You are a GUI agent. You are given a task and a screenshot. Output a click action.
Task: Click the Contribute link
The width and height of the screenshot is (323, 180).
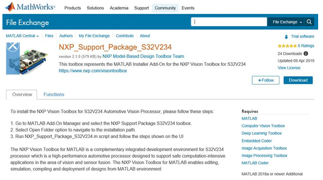tap(125, 36)
